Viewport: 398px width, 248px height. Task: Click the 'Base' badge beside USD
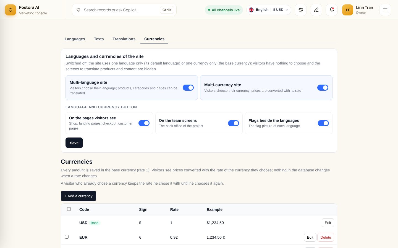(95, 223)
